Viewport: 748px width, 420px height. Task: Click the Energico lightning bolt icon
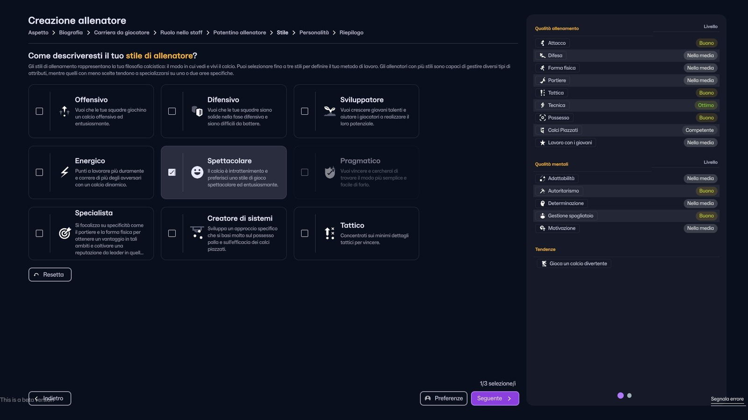[65, 172]
